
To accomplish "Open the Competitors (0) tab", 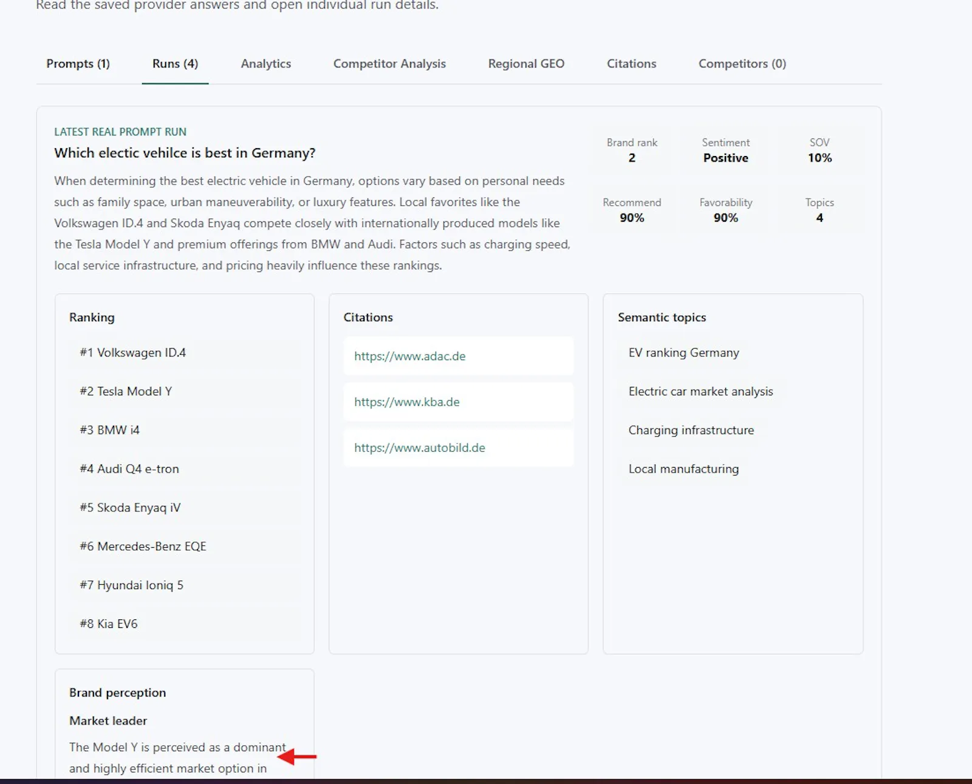I will coord(742,64).
